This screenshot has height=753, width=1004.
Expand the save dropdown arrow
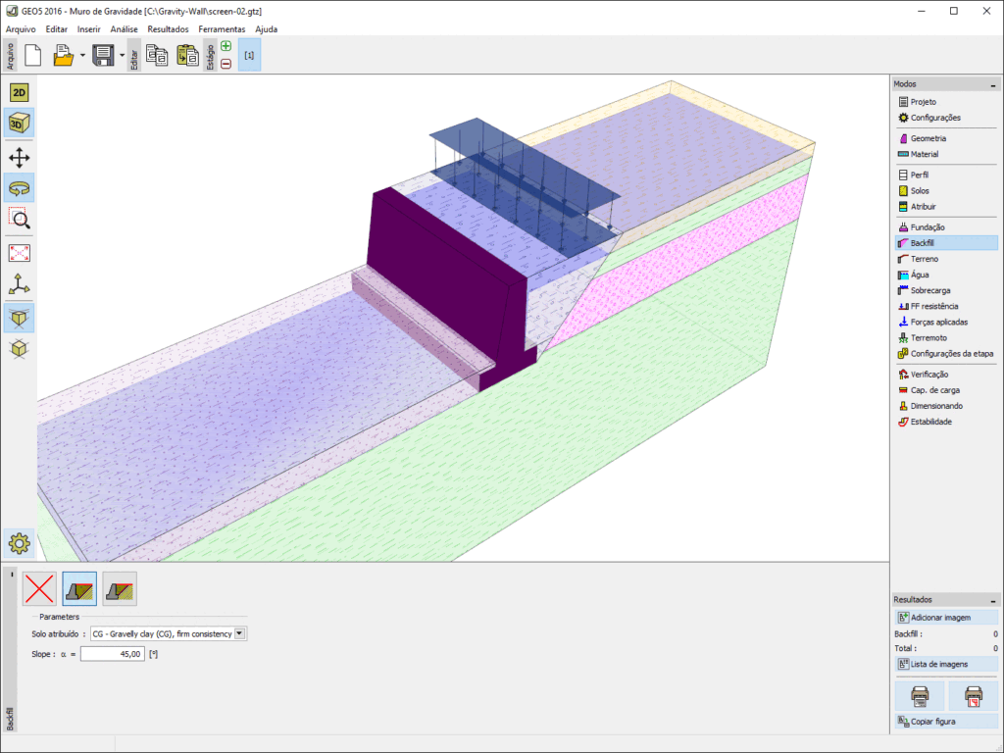122,56
